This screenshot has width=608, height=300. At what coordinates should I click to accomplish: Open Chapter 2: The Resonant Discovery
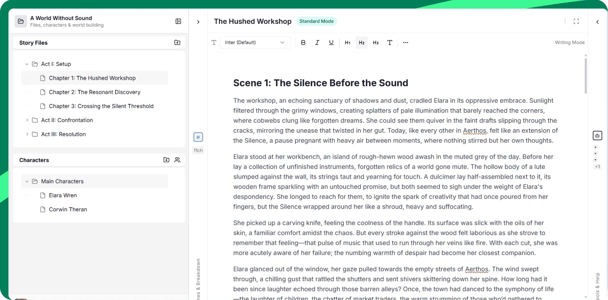[94, 92]
